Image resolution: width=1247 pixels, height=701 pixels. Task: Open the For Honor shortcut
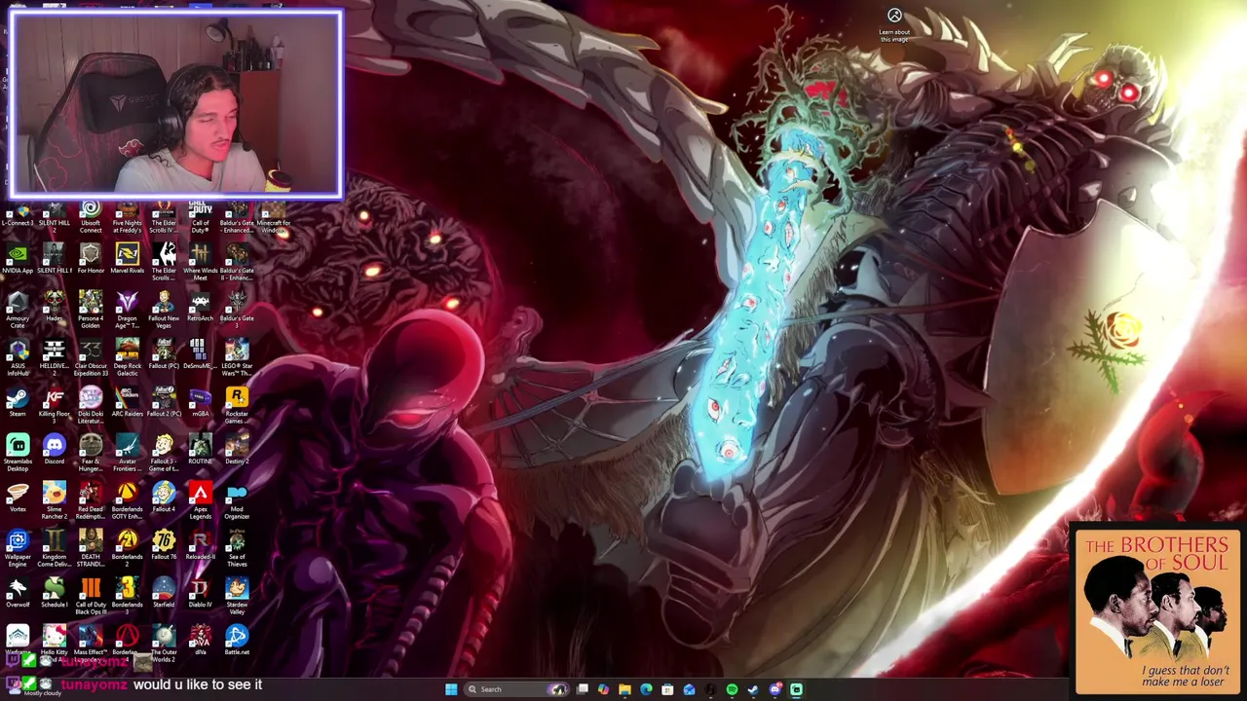click(91, 259)
